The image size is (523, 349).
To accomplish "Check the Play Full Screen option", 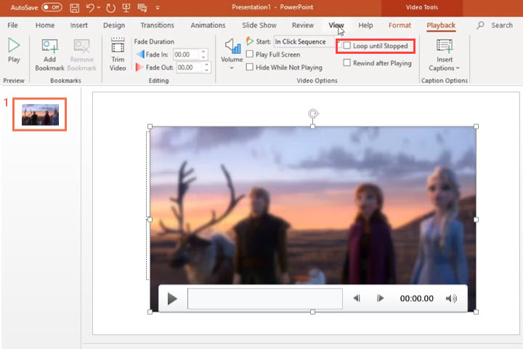I will (250, 55).
